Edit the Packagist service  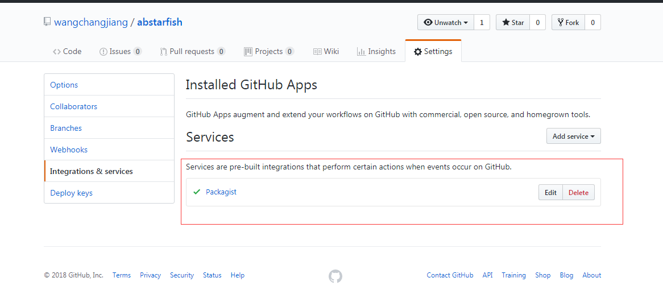click(x=550, y=192)
